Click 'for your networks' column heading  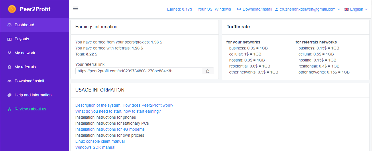click(243, 42)
